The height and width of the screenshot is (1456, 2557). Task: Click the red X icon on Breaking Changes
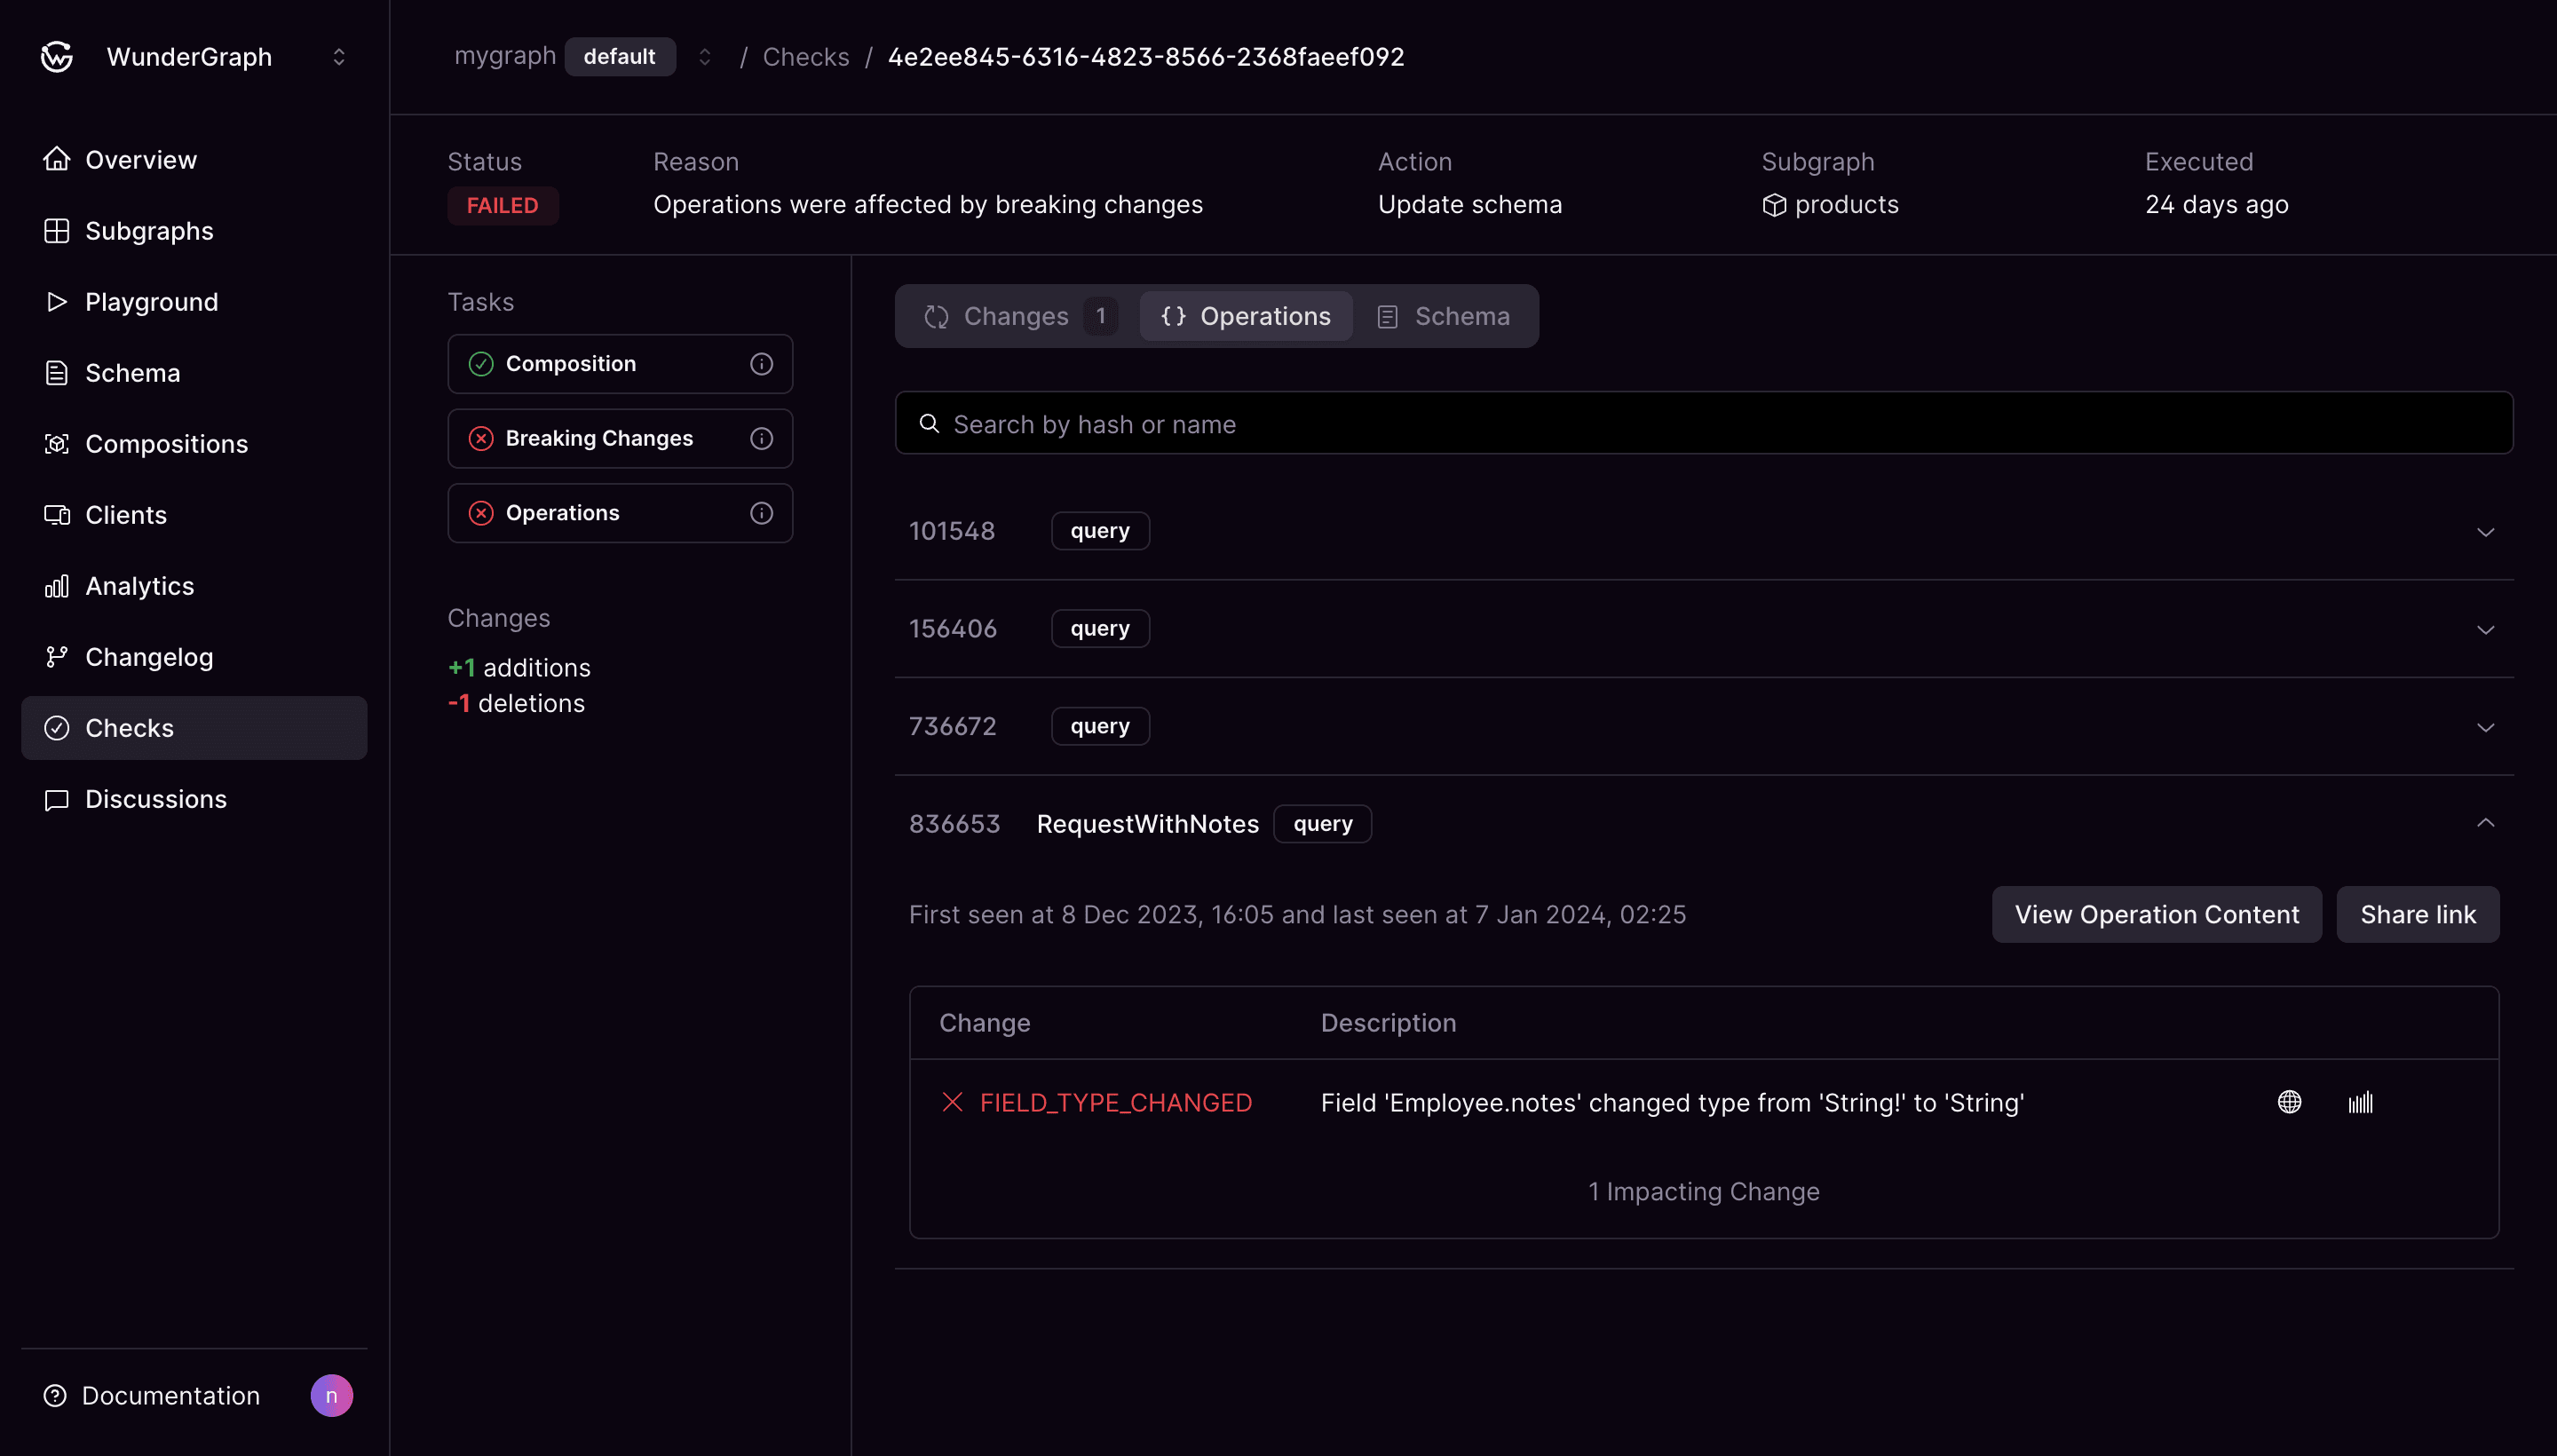coord(481,438)
